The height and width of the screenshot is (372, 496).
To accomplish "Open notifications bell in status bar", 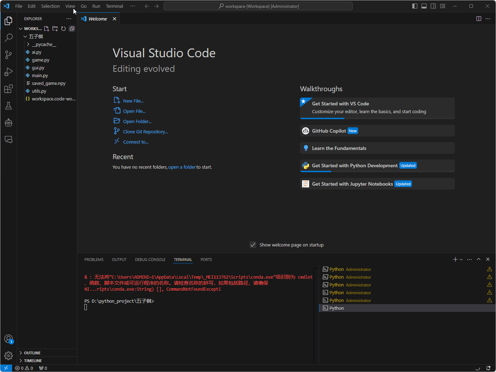I will (488, 368).
